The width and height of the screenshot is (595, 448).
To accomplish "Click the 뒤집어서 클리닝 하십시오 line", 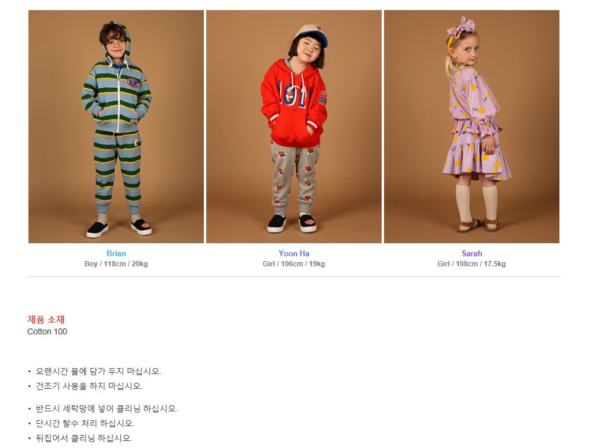I will coord(84,438).
